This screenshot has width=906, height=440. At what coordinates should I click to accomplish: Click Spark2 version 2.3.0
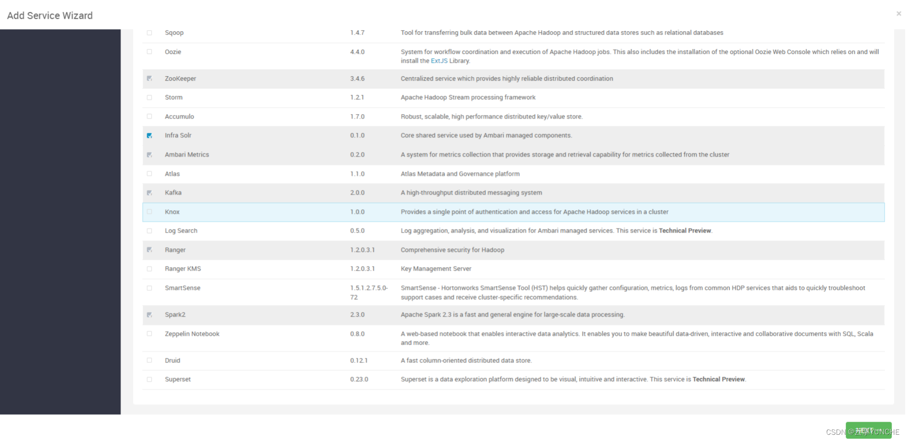point(357,315)
